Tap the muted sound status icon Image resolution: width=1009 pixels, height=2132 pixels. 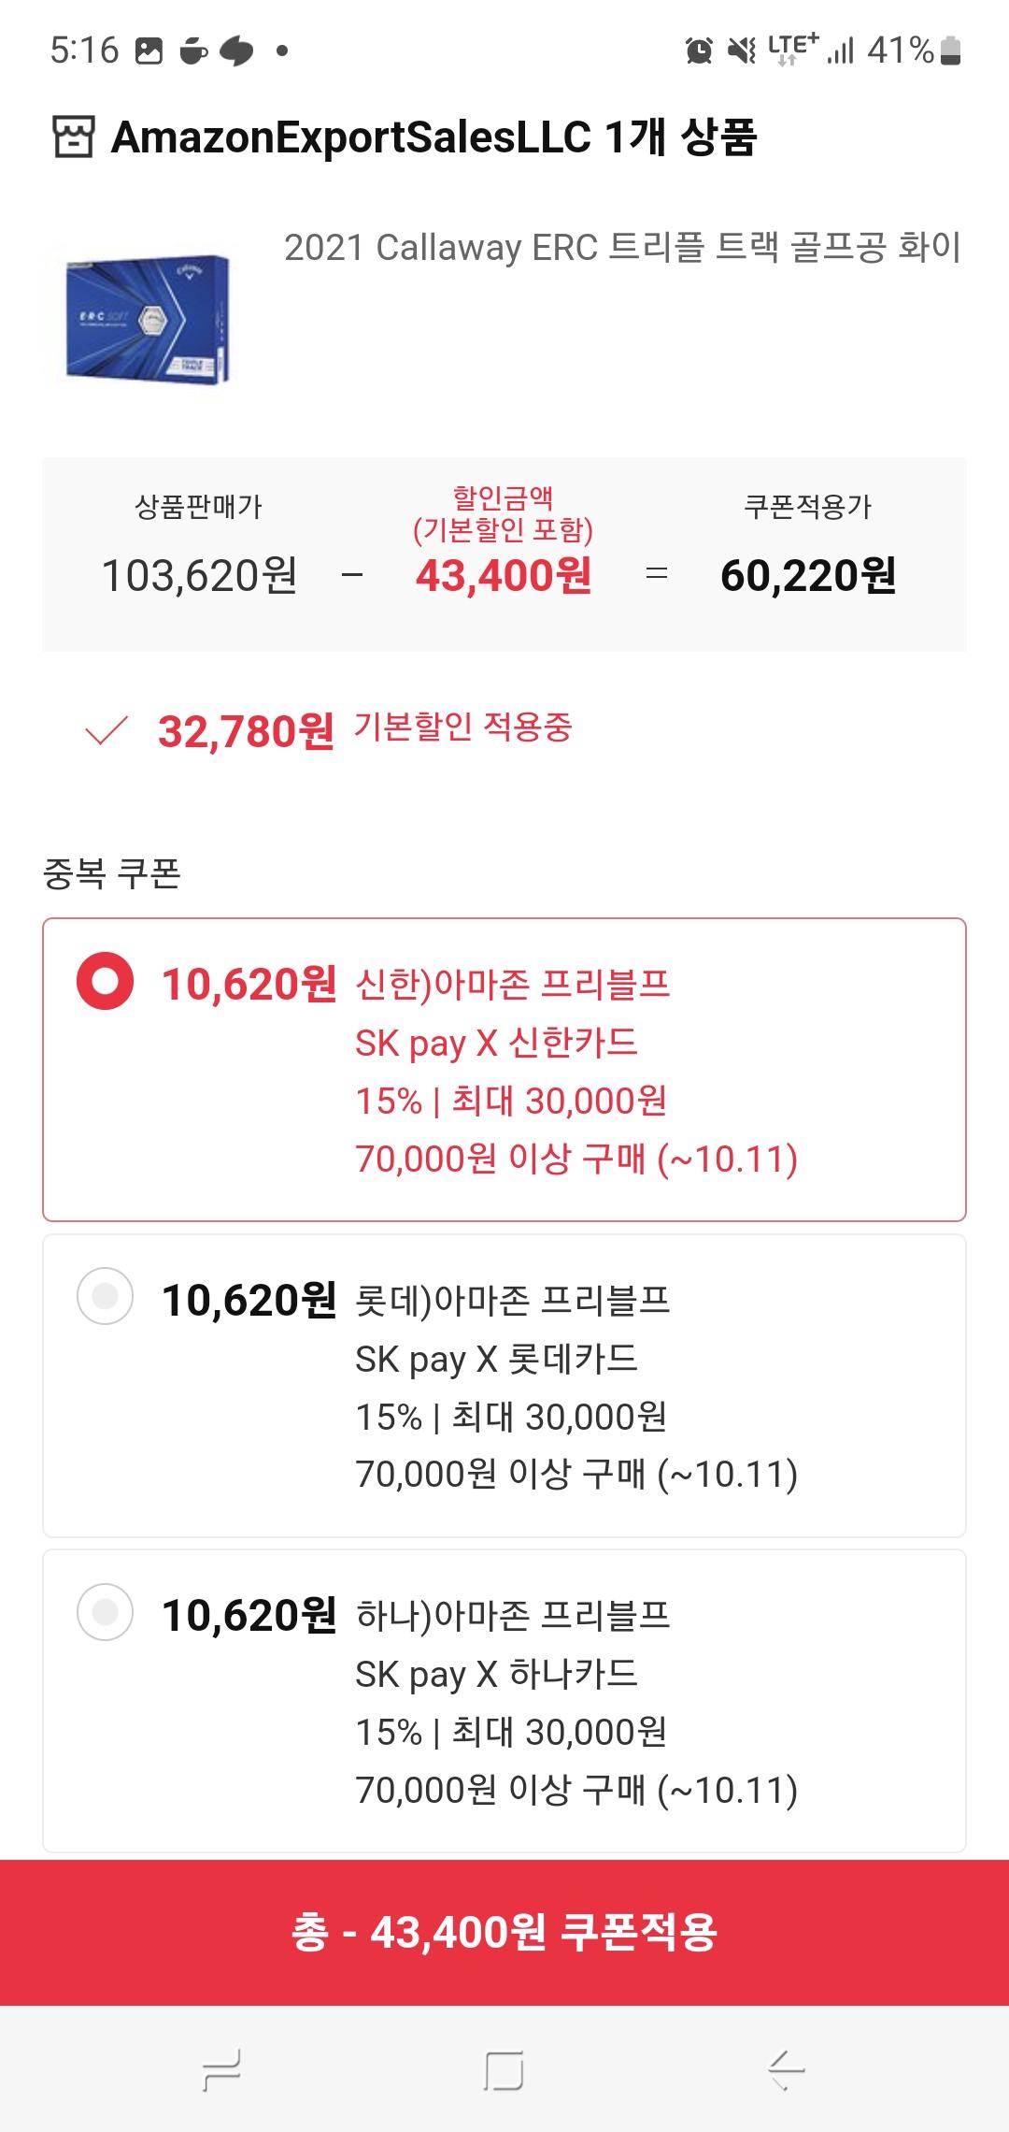click(x=742, y=50)
